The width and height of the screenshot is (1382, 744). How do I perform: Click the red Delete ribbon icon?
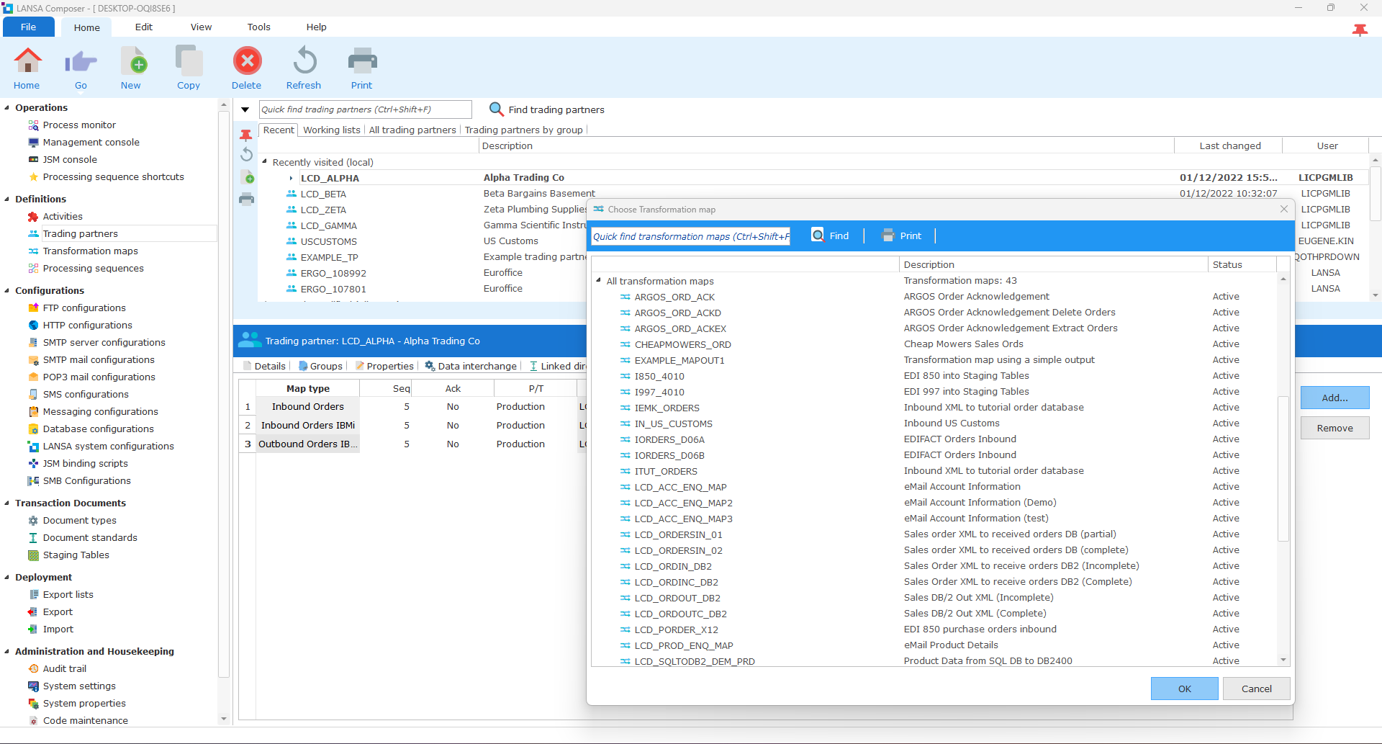pyautogui.click(x=247, y=61)
